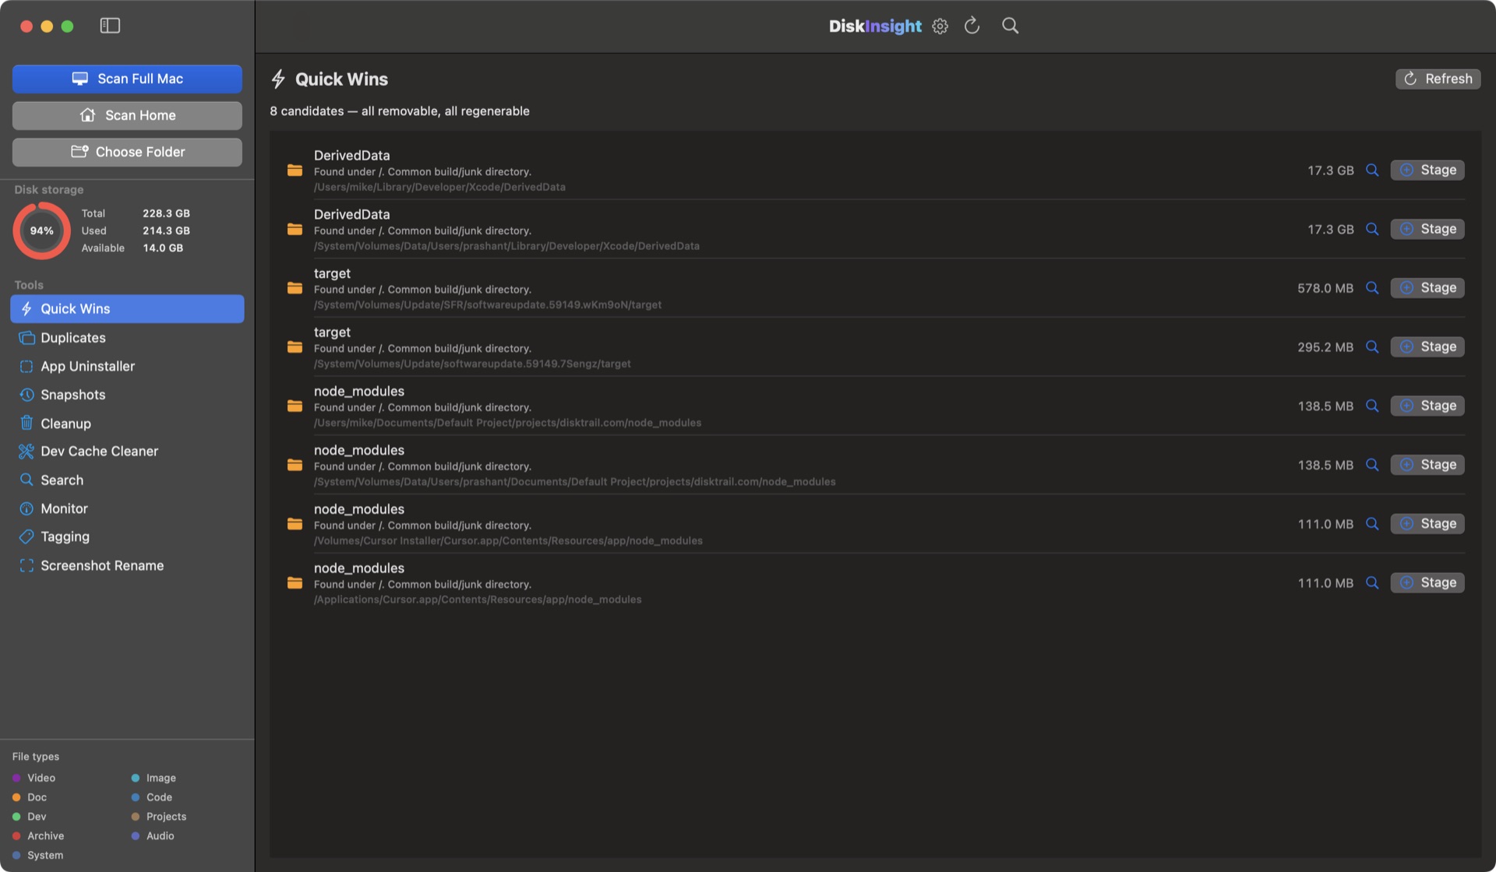Open Dev Cache Cleaner

pos(127,452)
